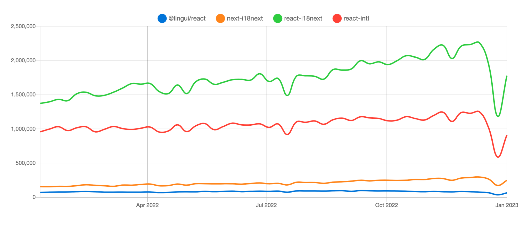528x225 pixels.
Task: Toggle the @lingui/react series label text
Action: coord(187,19)
